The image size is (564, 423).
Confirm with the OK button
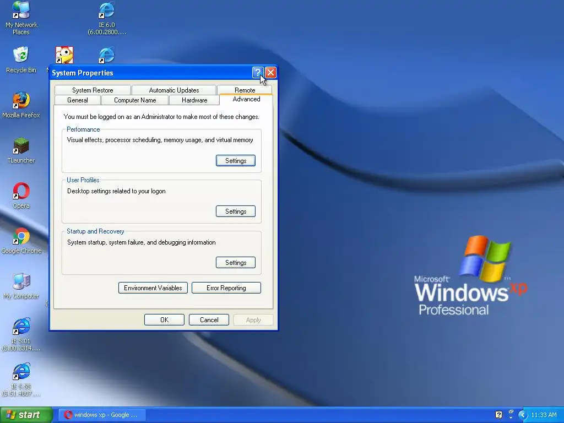[164, 320]
